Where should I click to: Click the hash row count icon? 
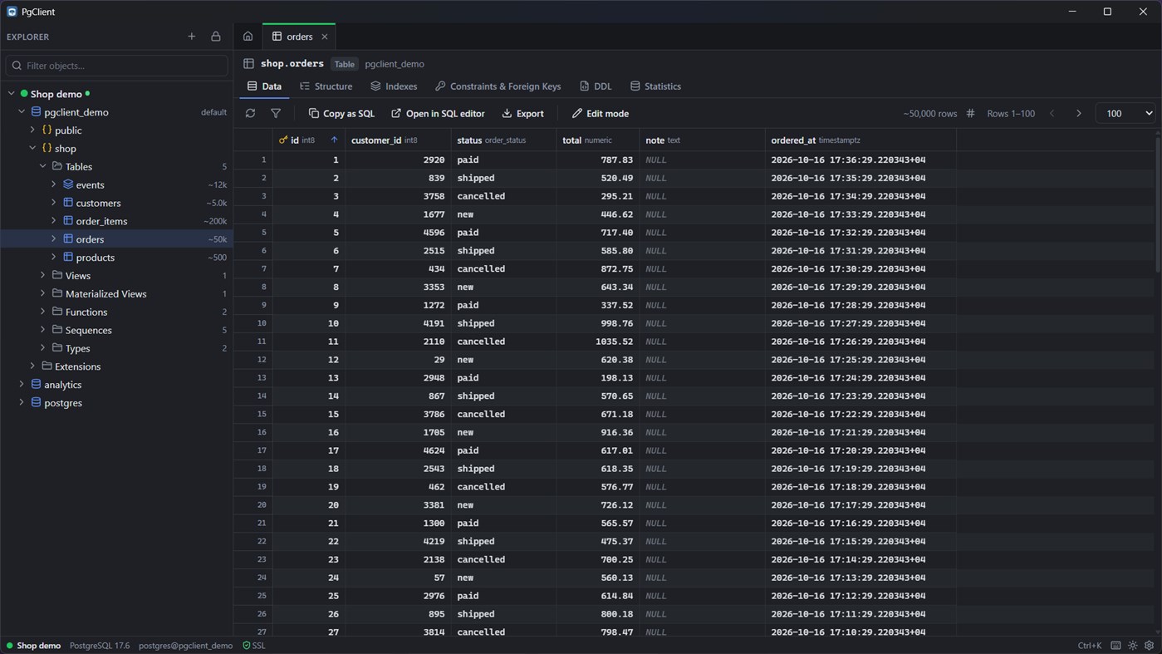(x=970, y=113)
